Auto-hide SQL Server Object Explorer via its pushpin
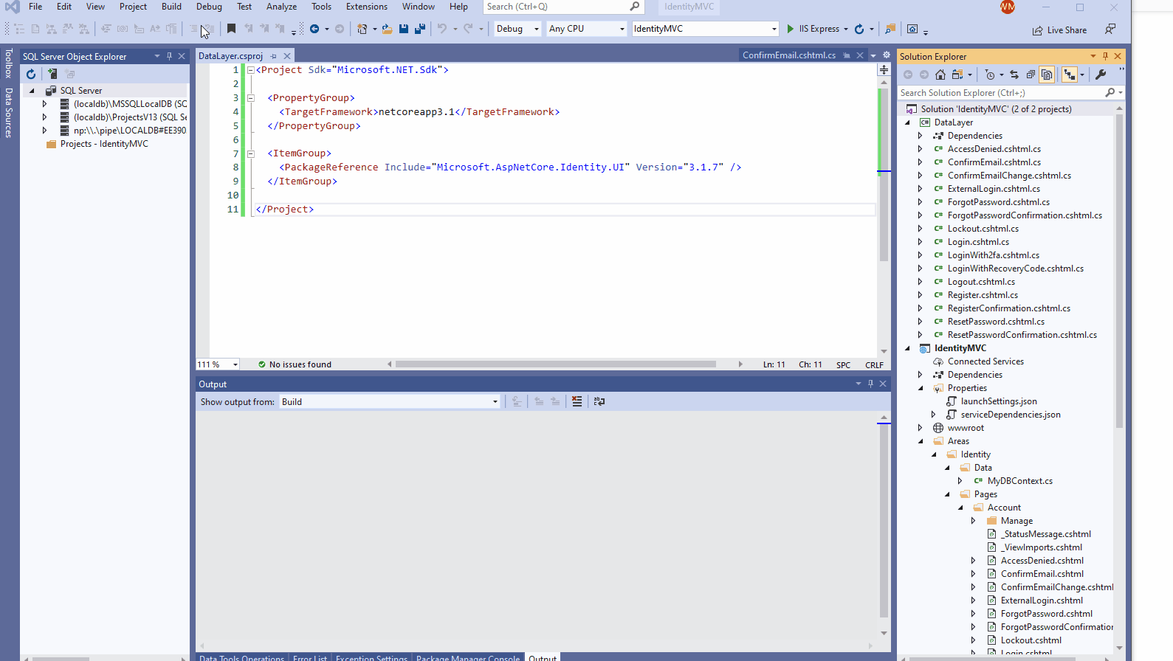Viewport: 1173px width, 661px height. click(x=169, y=56)
